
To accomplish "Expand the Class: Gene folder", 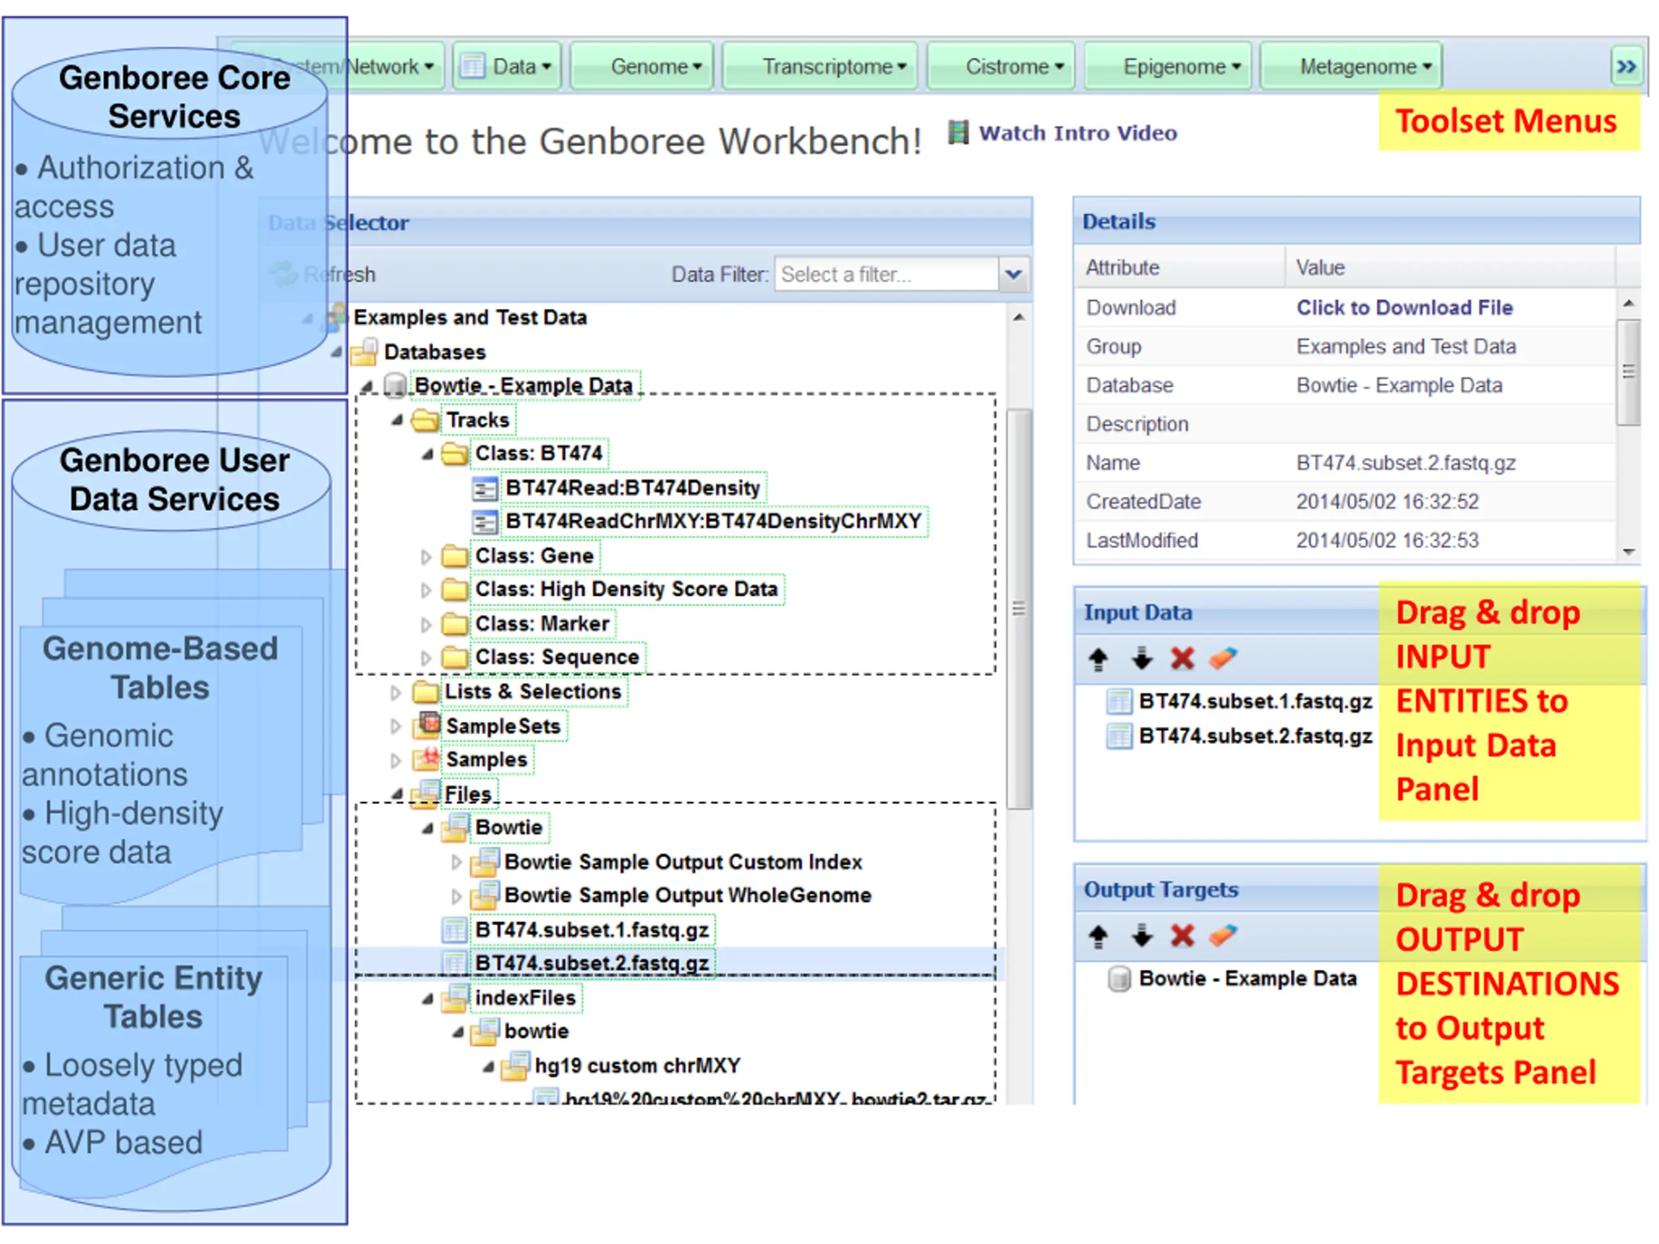I will (x=426, y=557).
